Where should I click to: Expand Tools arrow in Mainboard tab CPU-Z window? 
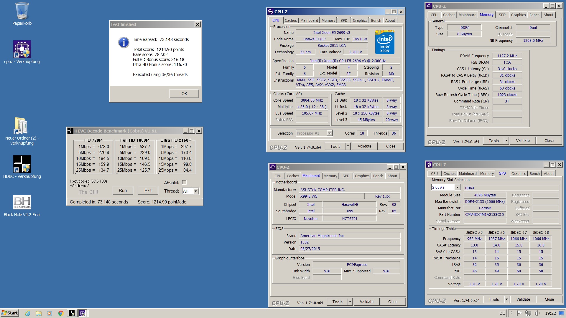(350, 302)
